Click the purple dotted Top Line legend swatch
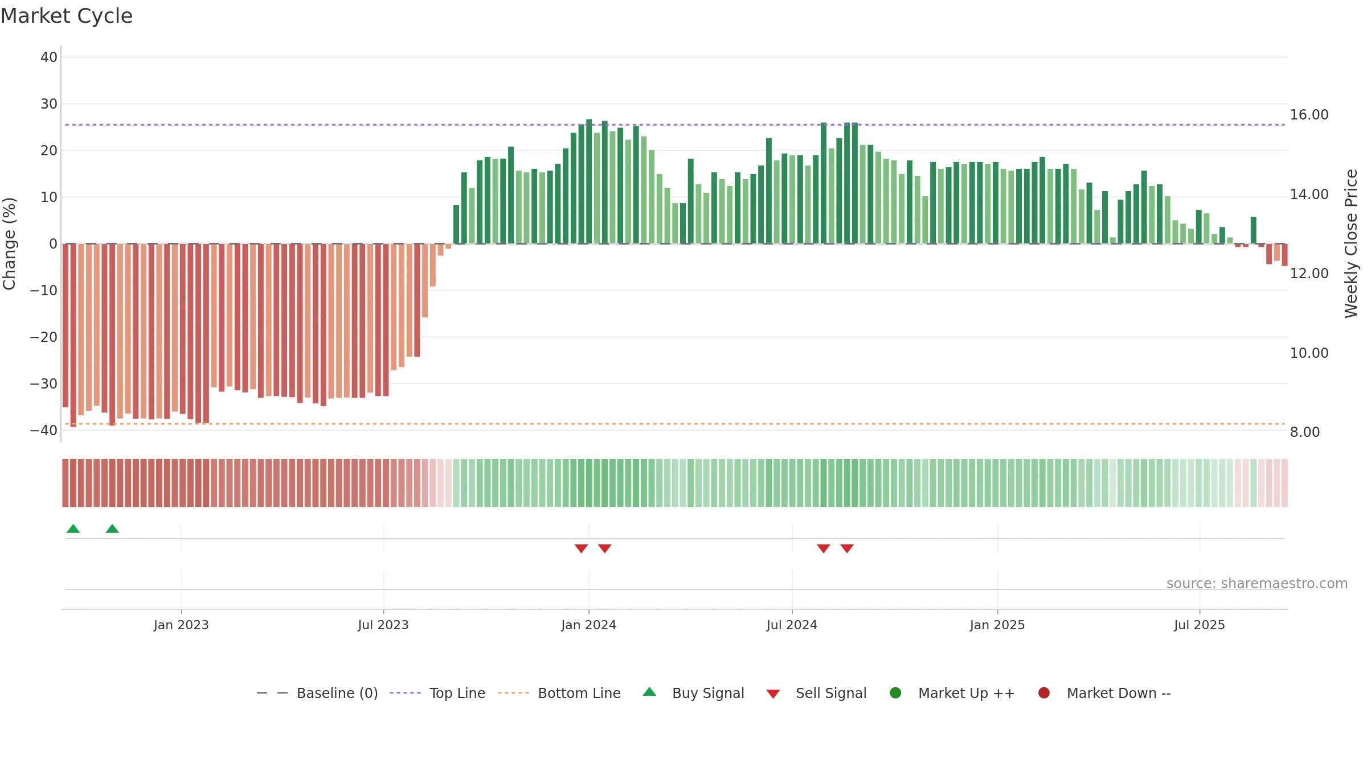1367x768 pixels. coord(405,693)
